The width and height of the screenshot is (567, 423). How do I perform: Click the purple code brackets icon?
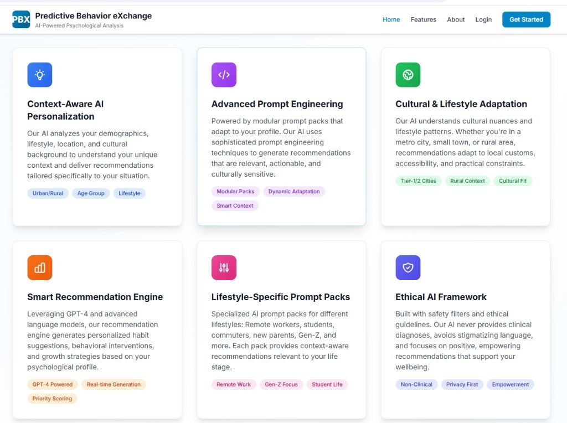[224, 75]
